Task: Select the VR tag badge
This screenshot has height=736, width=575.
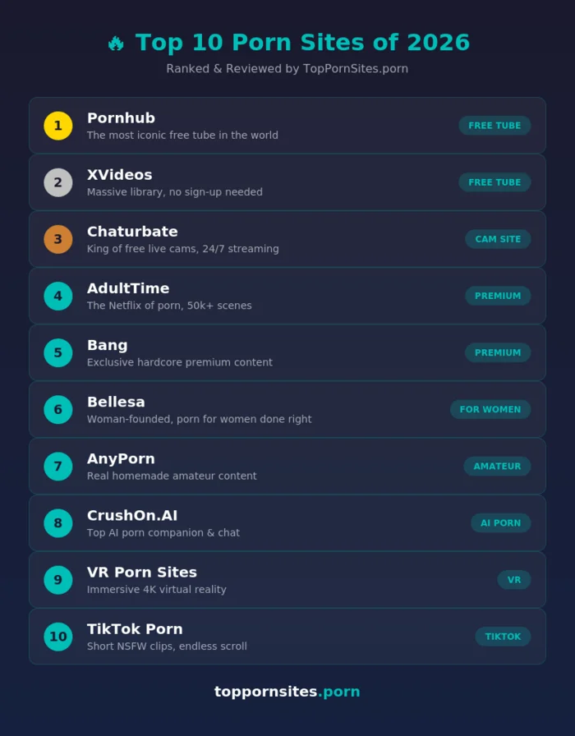Action: coord(514,580)
